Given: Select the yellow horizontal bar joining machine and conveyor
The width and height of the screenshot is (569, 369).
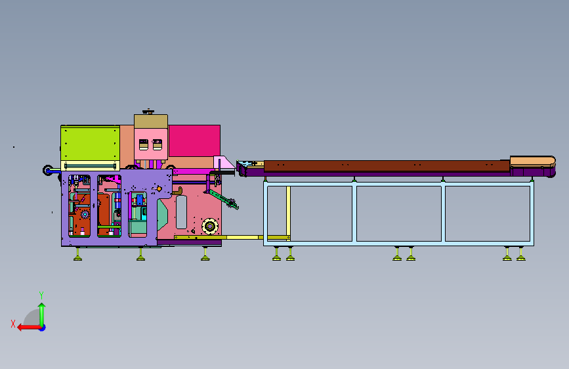Looking at the screenshot, I should [x=232, y=238].
